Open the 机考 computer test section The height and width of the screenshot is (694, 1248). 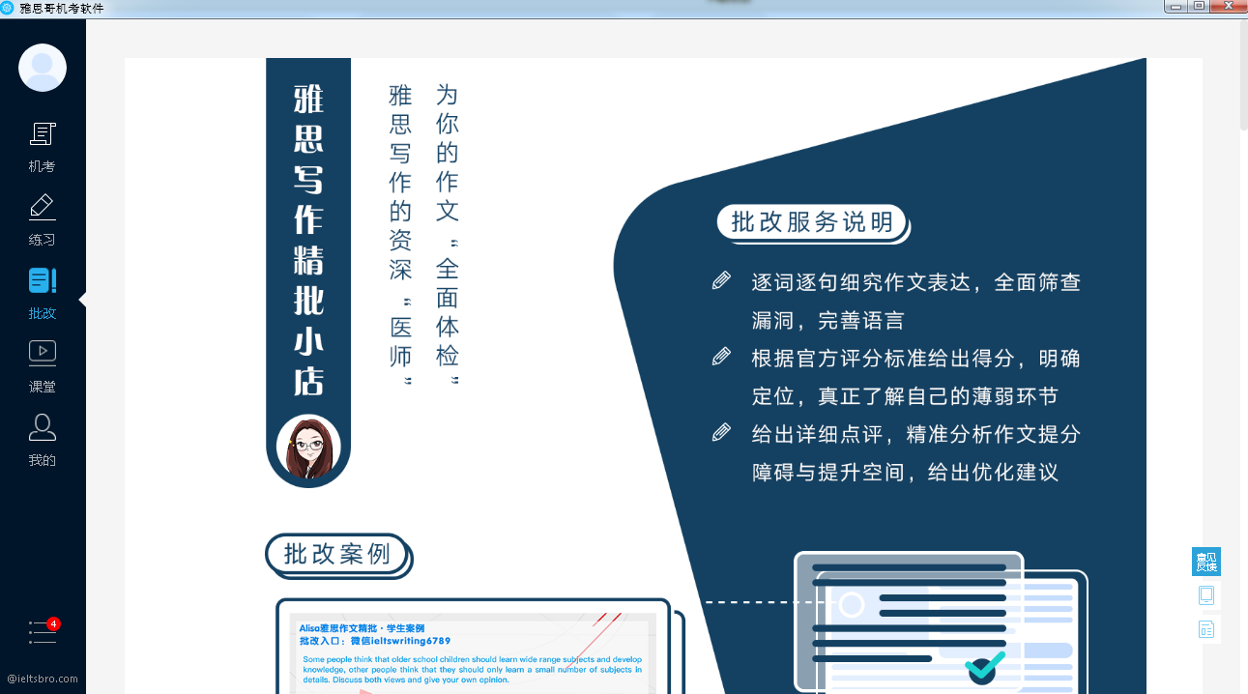point(43,147)
